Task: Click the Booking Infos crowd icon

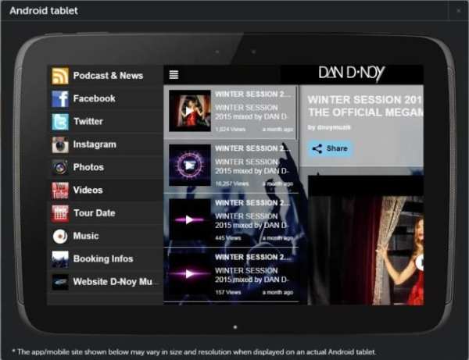Action: coord(60,259)
